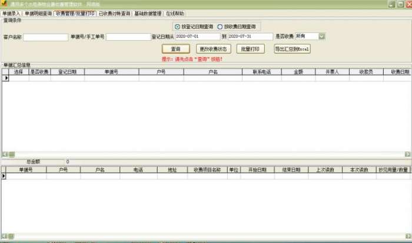The width and height of the screenshot is (412, 243).
Task: Click the 收费项目名称 column header
Action: (207, 170)
